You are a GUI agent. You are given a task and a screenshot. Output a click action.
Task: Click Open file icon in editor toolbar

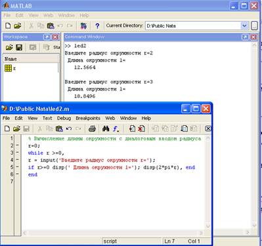coord(16,129)
